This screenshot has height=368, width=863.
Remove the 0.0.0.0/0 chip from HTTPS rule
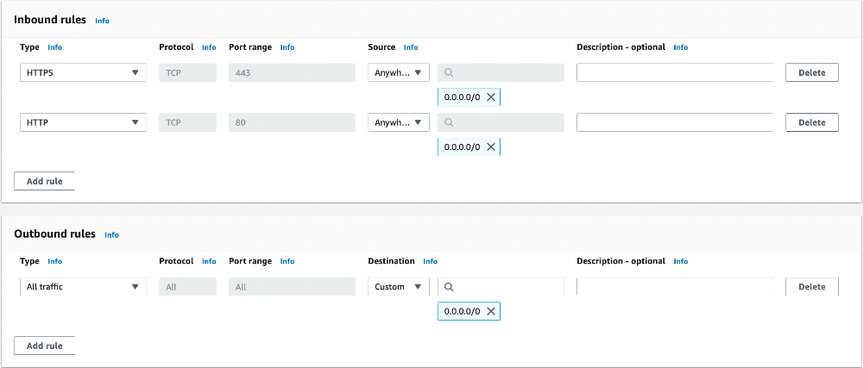coord(491,97)
